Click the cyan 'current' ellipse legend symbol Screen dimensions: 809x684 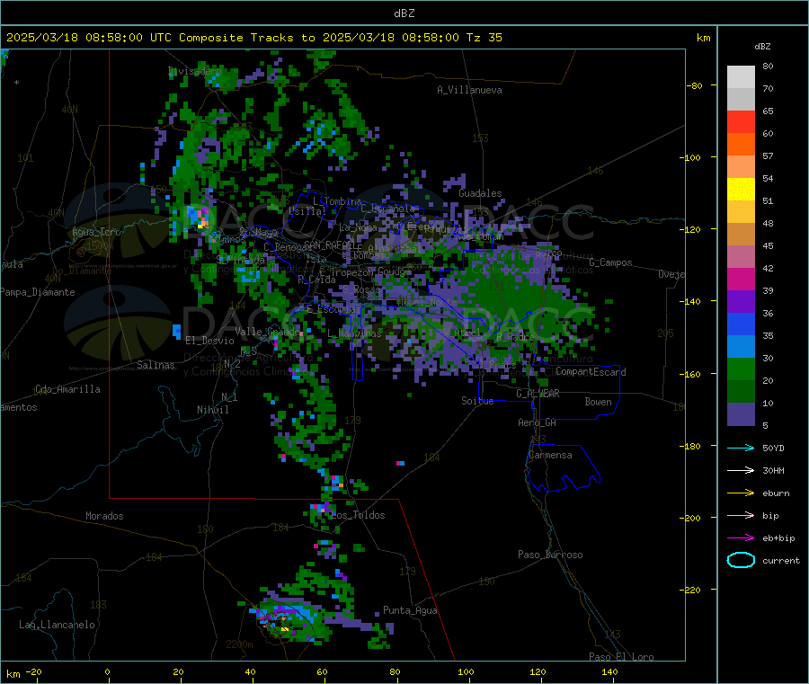pyautogui.click(x=741, y=560)
